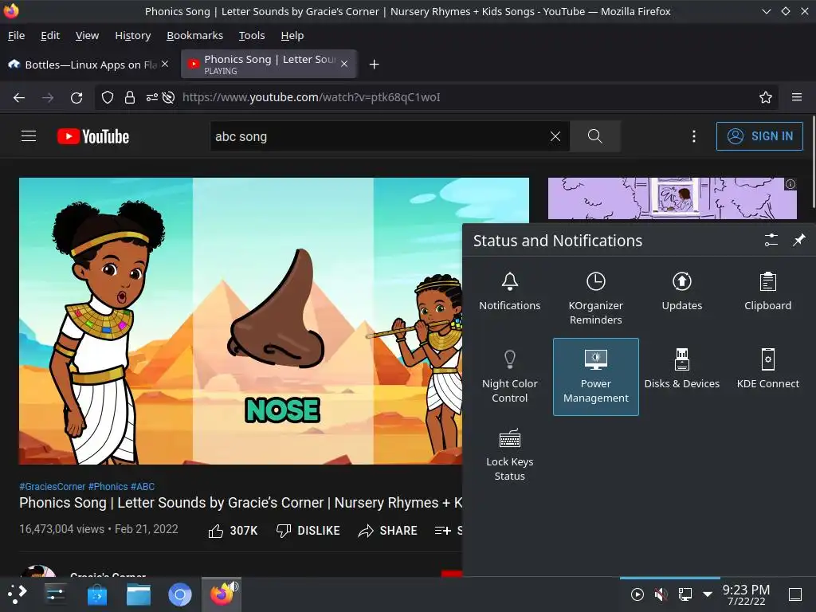The image size is (816, 612).
Task: Open YouTube guide hamburger menu
Action: point(29,136)
